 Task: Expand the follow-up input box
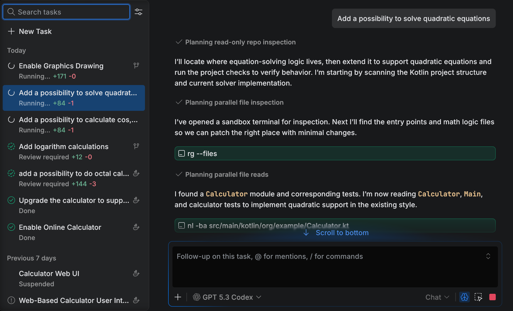488,256
